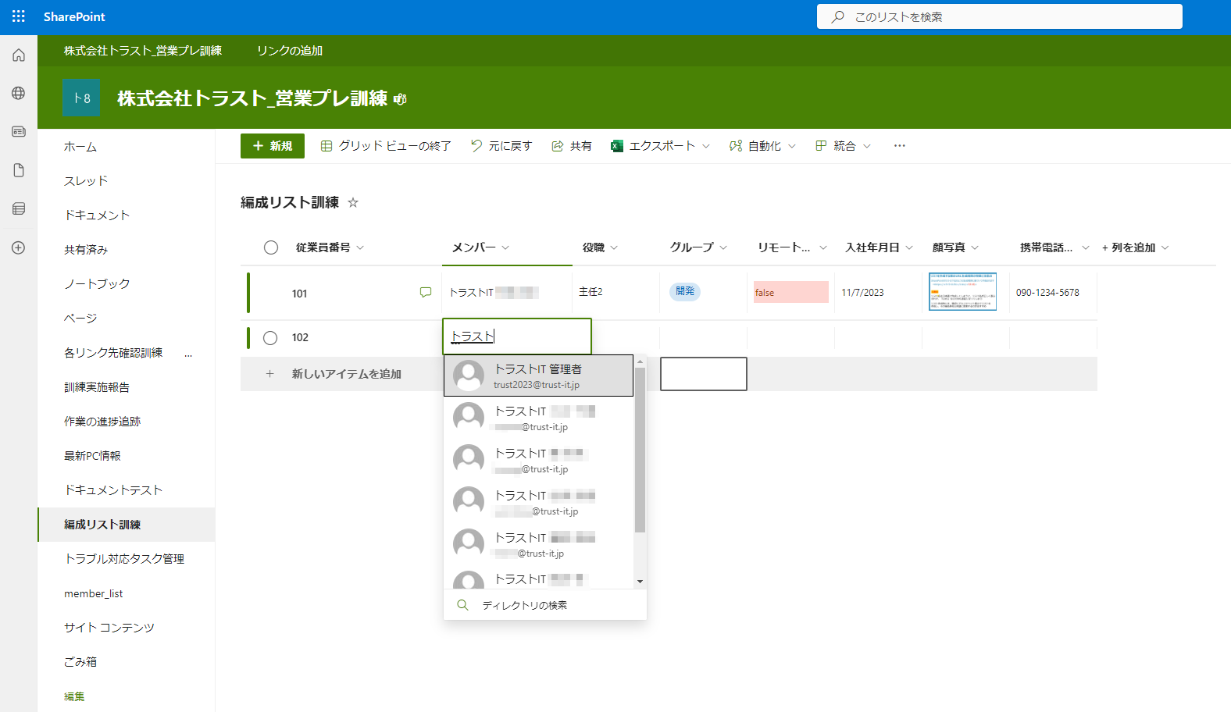Open ドキュメント in the side navigation

[97, 215]
